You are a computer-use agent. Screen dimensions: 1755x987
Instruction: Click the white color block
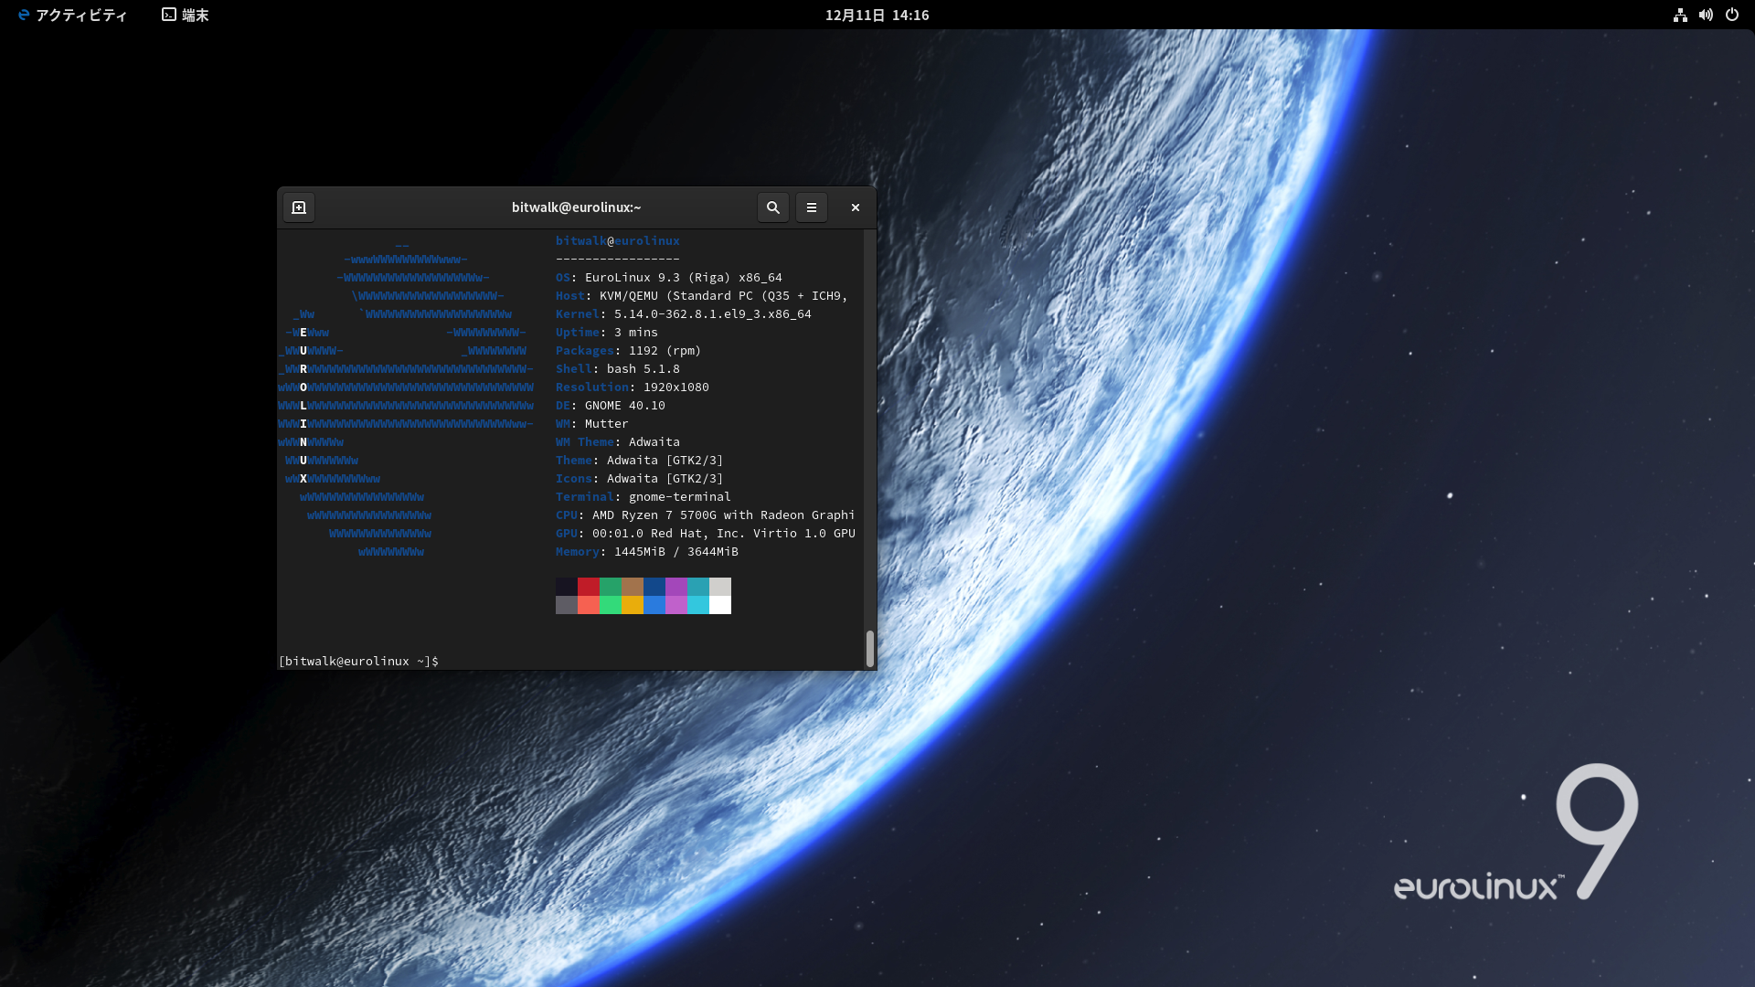pos(719,605)
